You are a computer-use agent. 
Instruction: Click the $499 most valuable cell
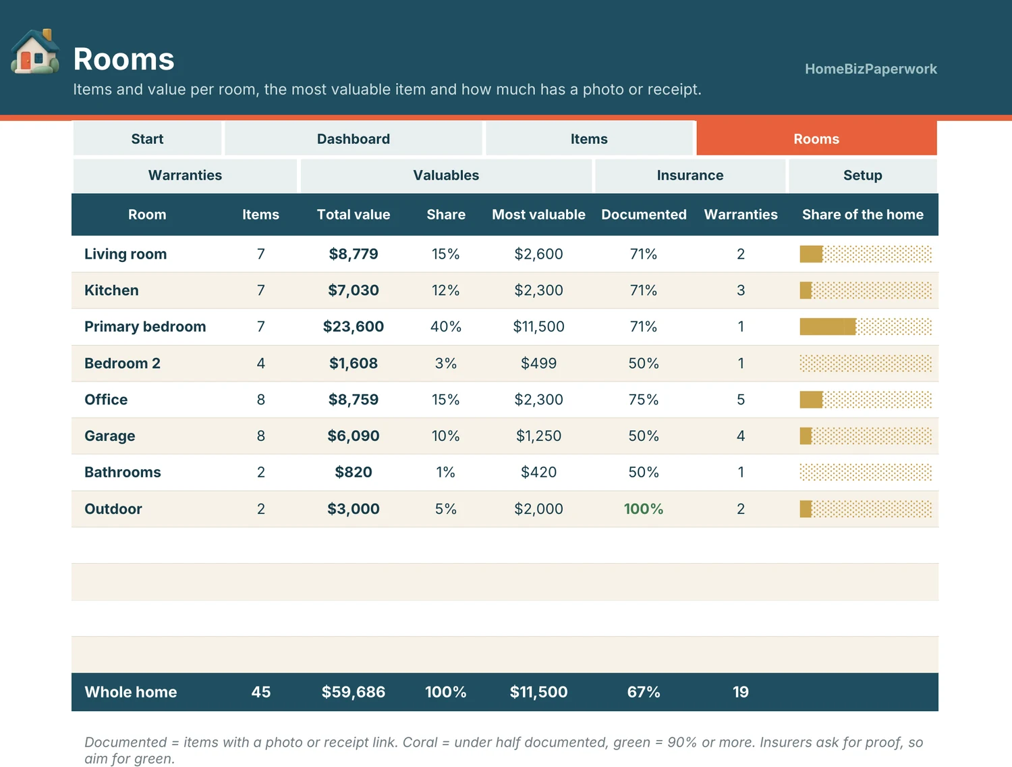pyautogui.click(x=538, y=363)
